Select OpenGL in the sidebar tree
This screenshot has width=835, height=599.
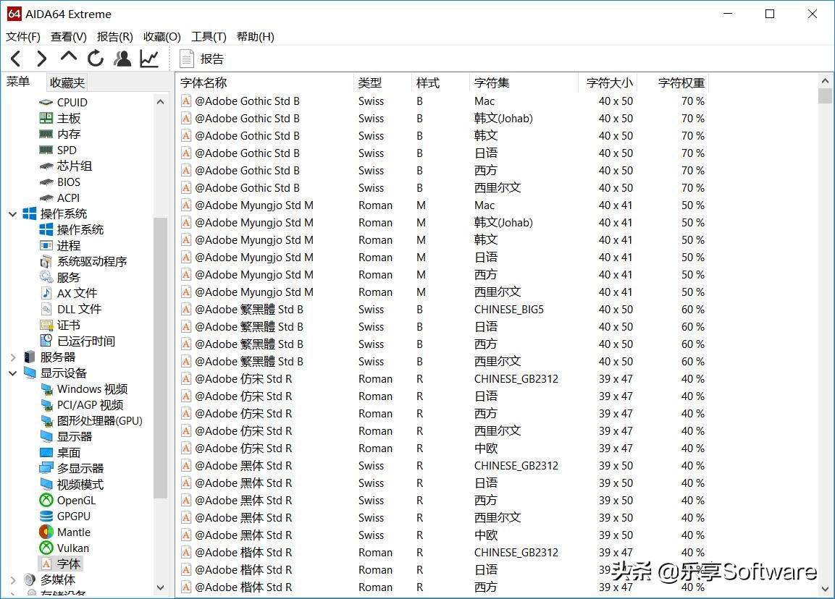point(75,501)
